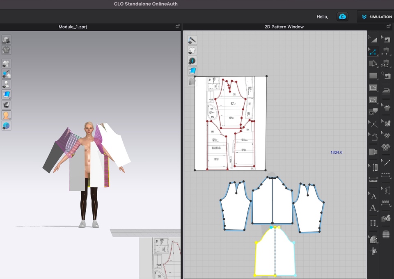The width and height of the screenshot is (394, 279).
Task: Pick the Internal Polygon line tool
Action: 373,88
